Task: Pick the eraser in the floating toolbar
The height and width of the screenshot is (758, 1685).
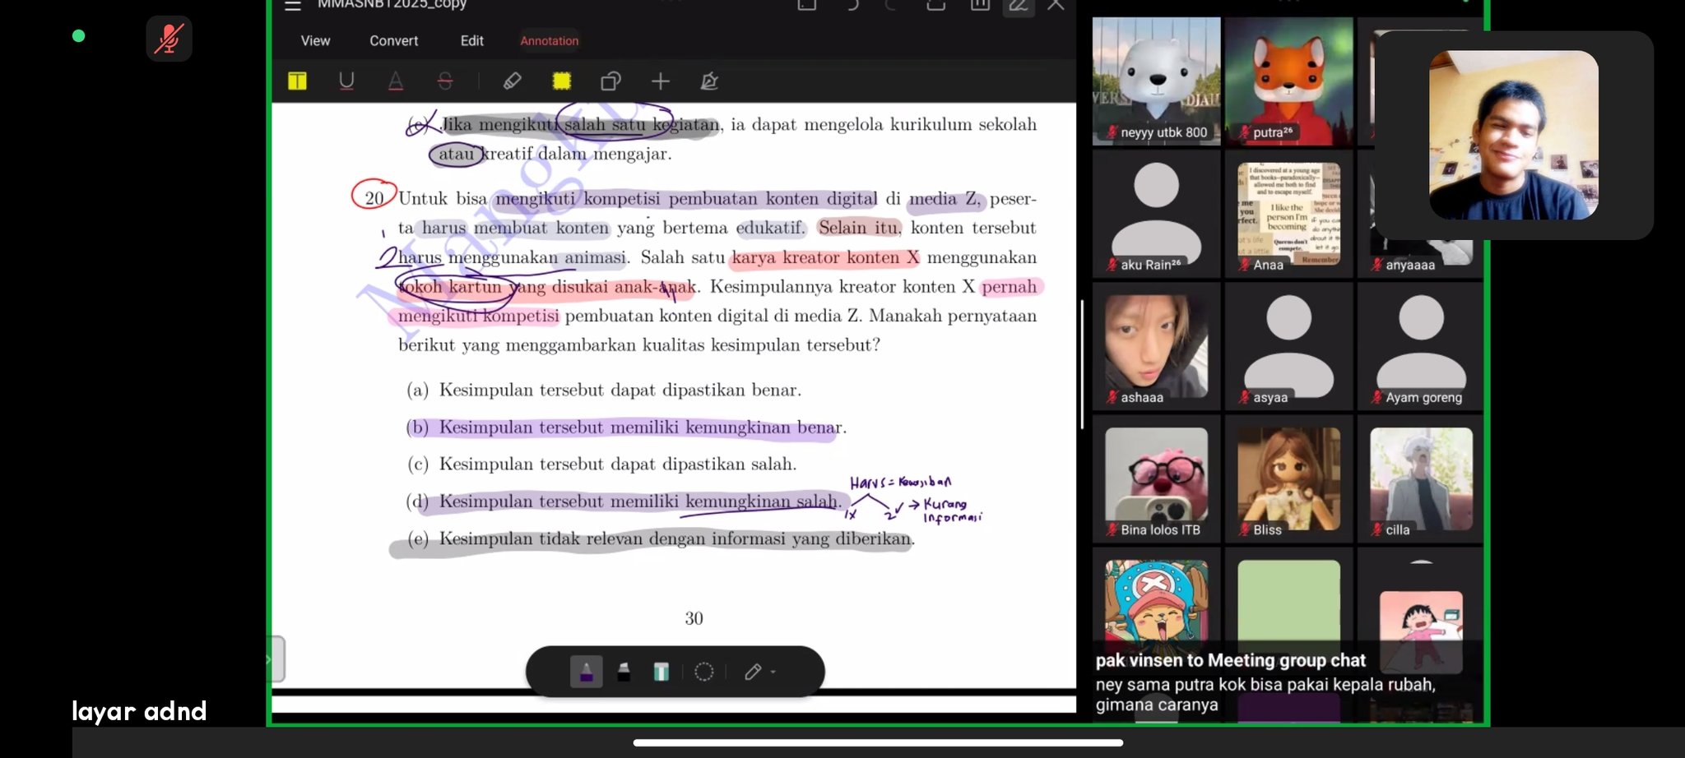Action: tap(753, 672)
